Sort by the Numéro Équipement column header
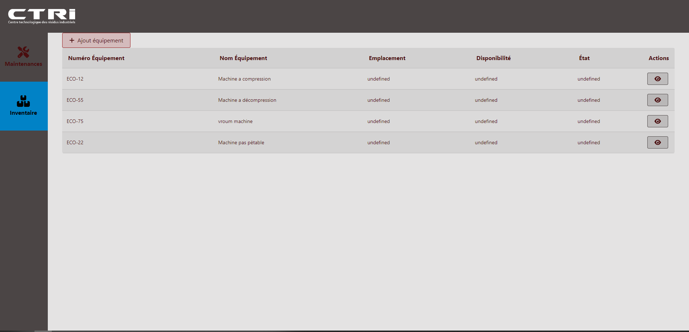This screenshot has width=689, height=332. 96,58
